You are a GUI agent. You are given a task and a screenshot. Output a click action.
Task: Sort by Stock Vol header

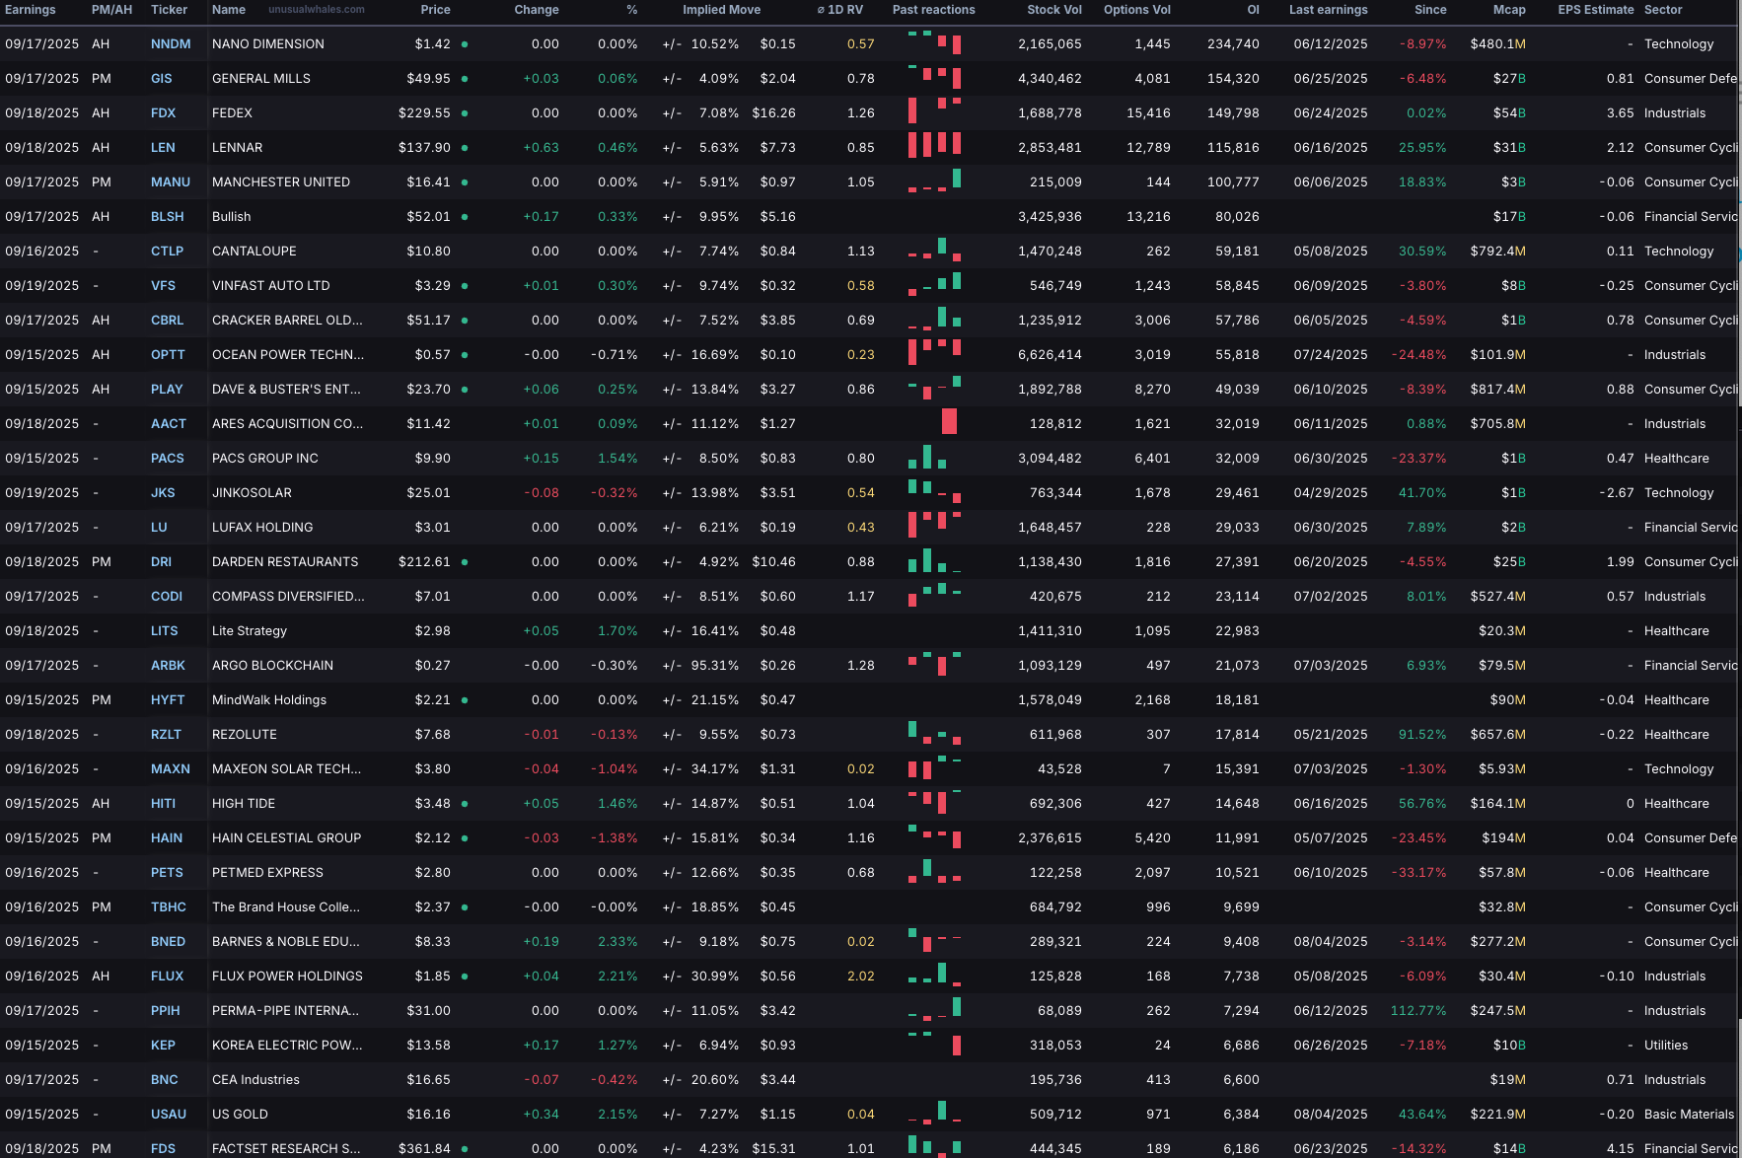pos(1054,10)
